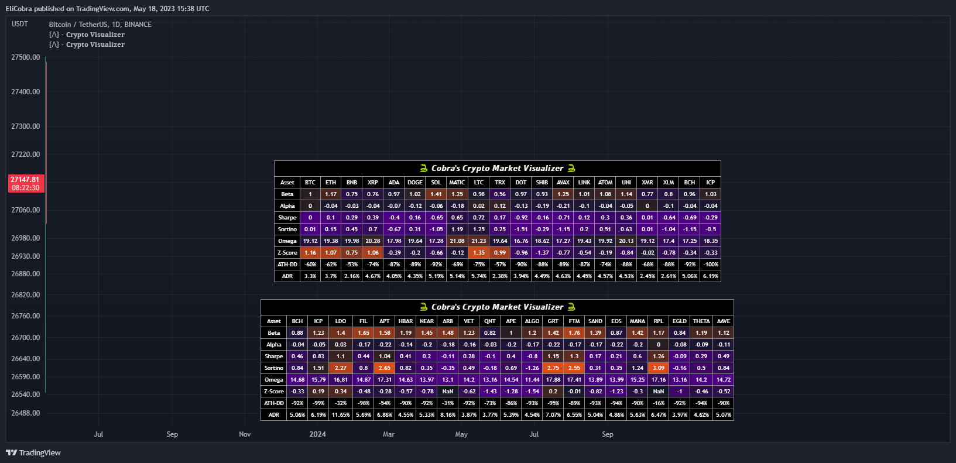Click GRT's orange Sortino cell 2.75
The height and width of the screenshot is (463, 956).
click(x=553, y=368)
